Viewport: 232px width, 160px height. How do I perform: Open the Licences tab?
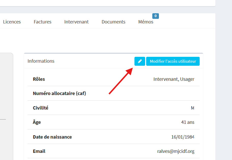12,22
